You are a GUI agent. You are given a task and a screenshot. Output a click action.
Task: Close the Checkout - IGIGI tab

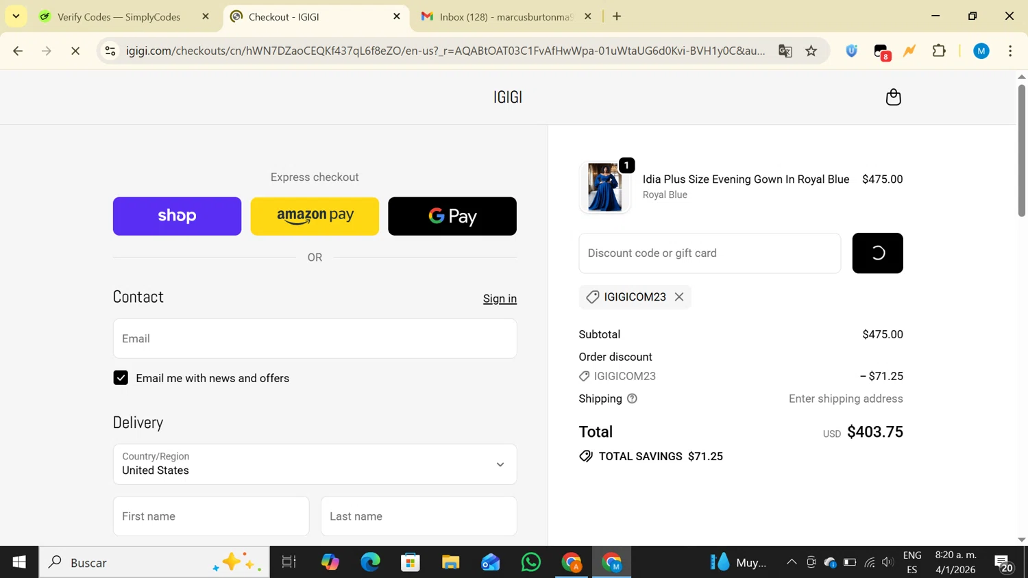397,16
